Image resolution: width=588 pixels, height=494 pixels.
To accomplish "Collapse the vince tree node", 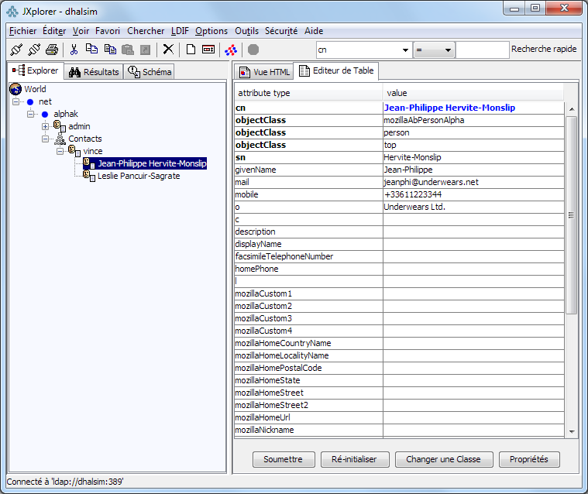I will click(x=60, y=151).
